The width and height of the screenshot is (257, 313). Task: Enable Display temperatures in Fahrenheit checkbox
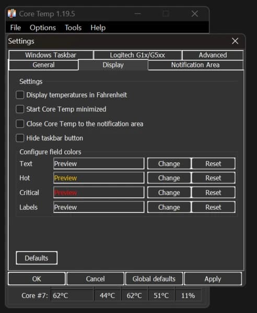click(20, 95)
